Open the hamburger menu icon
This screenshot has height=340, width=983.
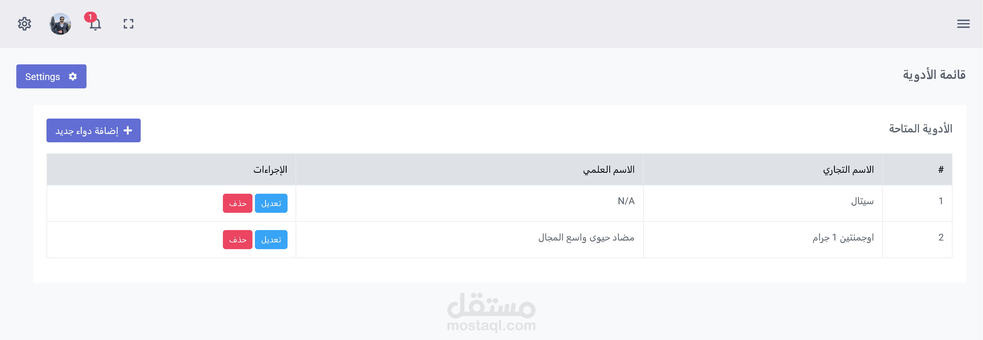[963, 24]
